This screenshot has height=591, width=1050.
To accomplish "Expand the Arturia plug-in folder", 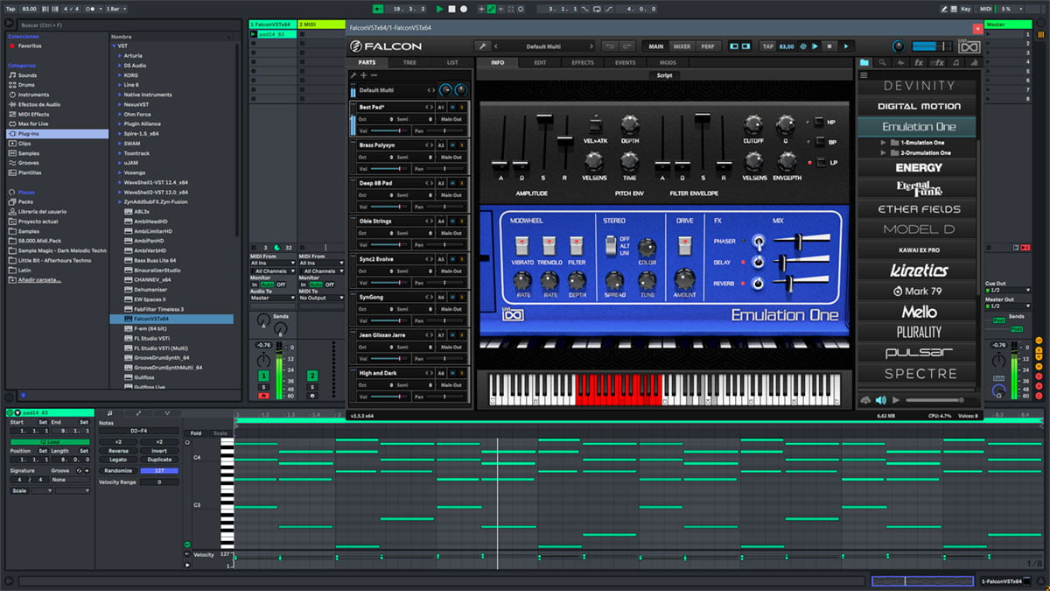I will coord(119,55).
